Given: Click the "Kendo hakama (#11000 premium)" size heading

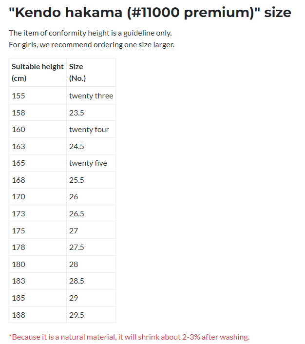Looking at the screenshot, I should coord(150,12).
